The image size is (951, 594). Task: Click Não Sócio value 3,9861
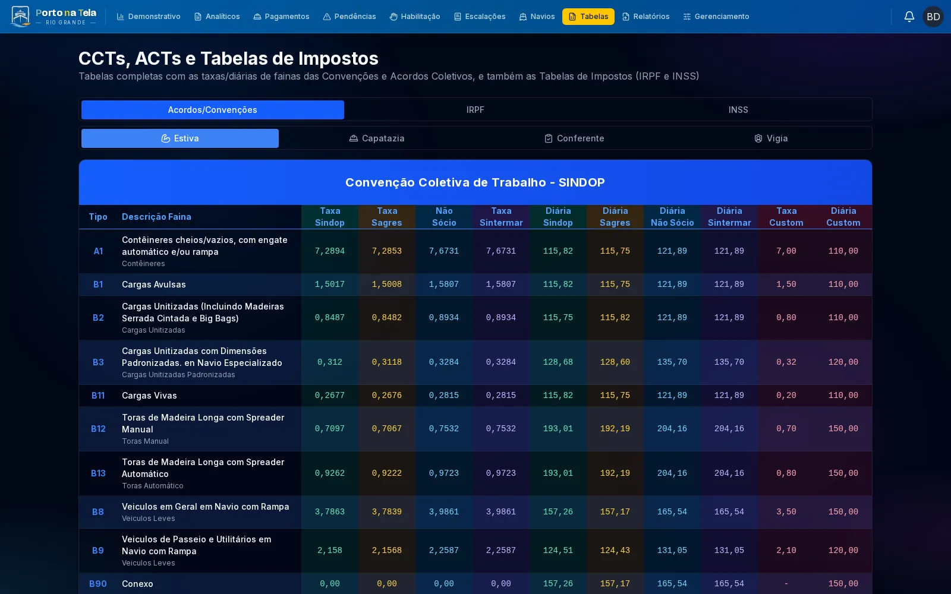click(444, 512)
